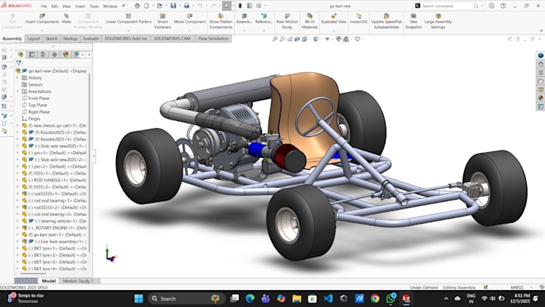Open Assembly Features tool
The height and width of the screenshot is (307, 545).
point(244,18)
